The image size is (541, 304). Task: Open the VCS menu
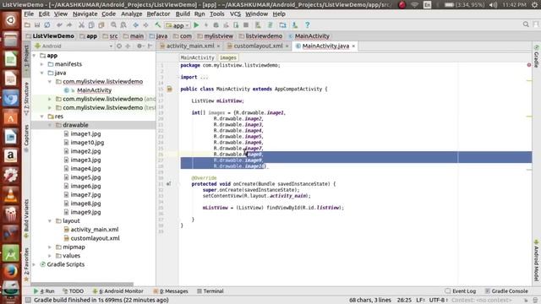click(235, 14)
